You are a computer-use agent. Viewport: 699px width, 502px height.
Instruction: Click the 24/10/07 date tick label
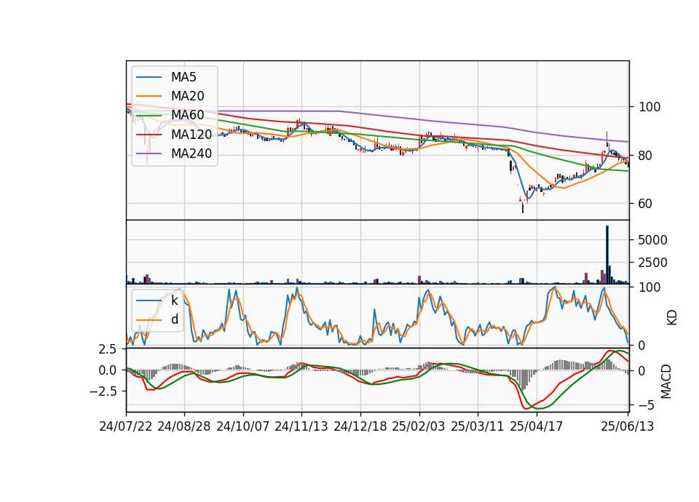click(243, 426)
